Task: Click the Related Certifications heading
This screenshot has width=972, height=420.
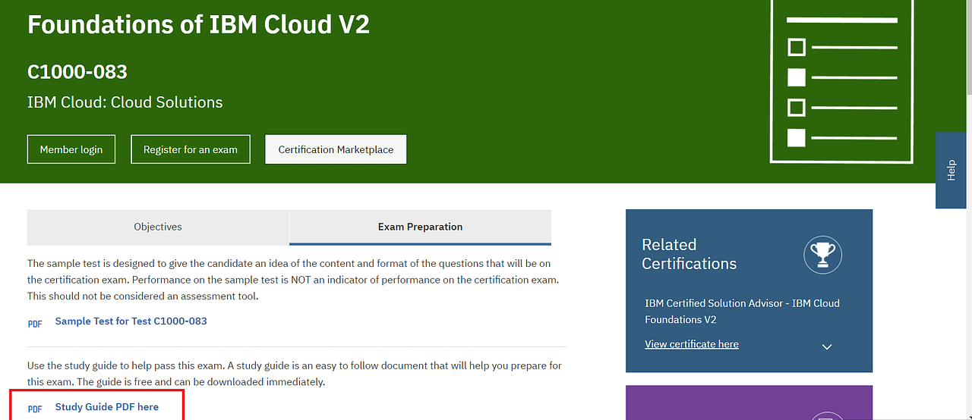Action: [x=690, y=254]
